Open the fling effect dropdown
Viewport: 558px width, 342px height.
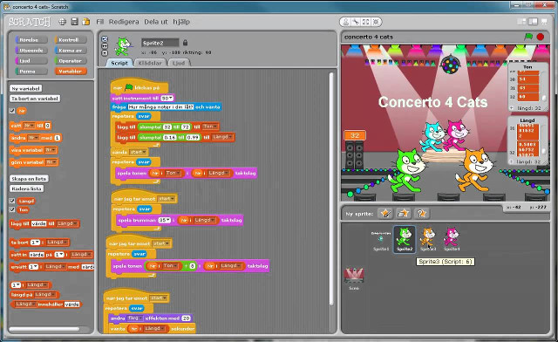[x=135, y=318]
